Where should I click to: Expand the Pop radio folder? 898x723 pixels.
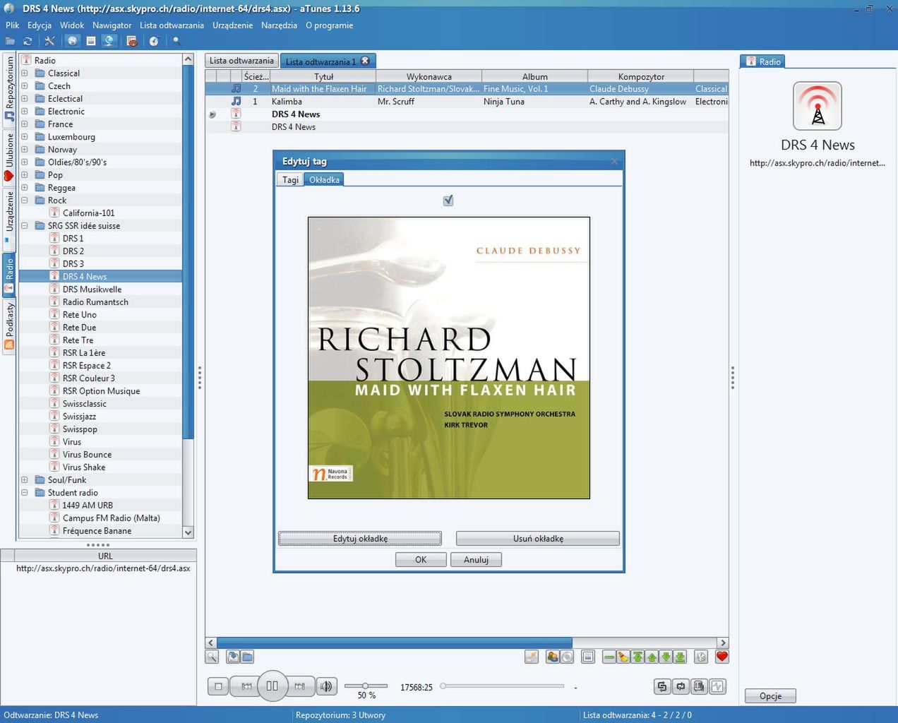pyautogui.click(x=24, y=175)
